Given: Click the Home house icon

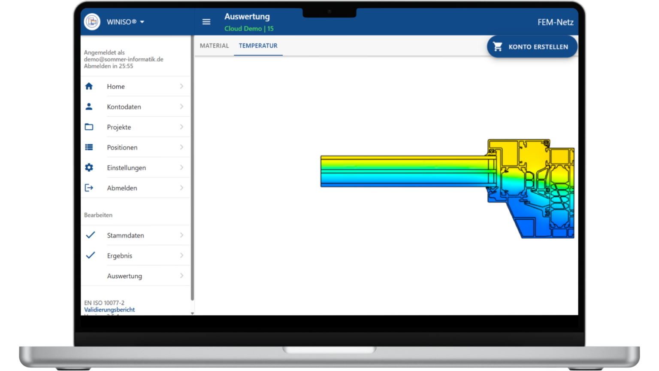Looking at the screenshot, I should [89, 86].
